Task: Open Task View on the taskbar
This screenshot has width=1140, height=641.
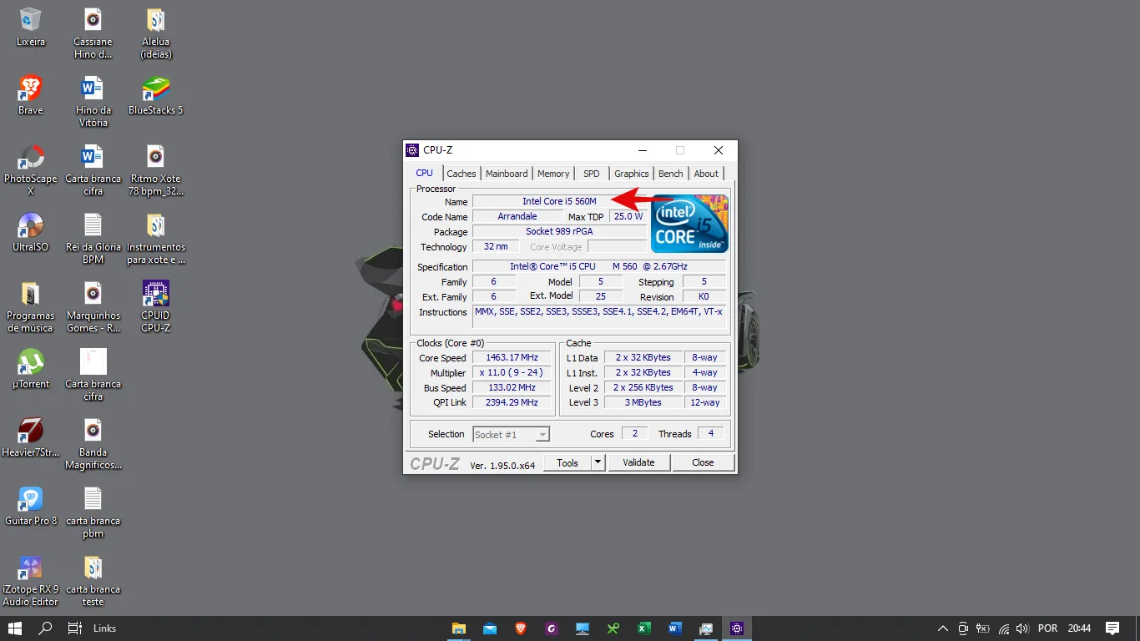Action: (75, 628)
